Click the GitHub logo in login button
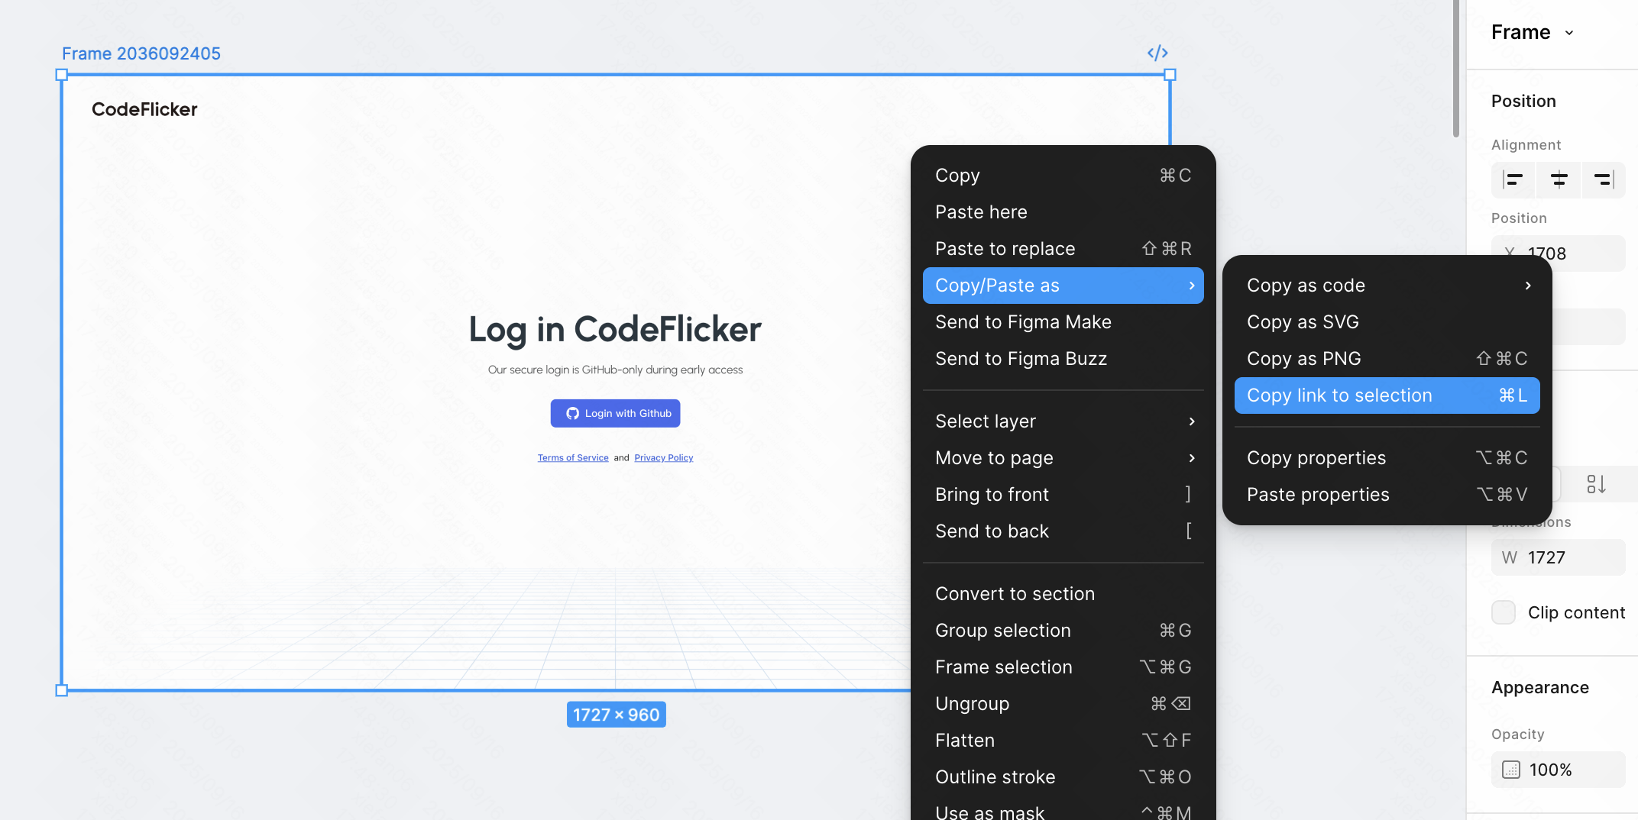This screenshot has width=1638, height=820. click(572, 413)
